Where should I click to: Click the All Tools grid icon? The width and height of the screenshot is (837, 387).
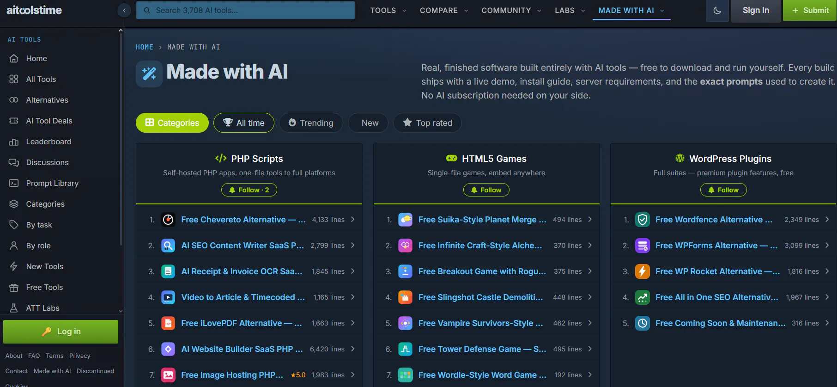tap(14, 79)
